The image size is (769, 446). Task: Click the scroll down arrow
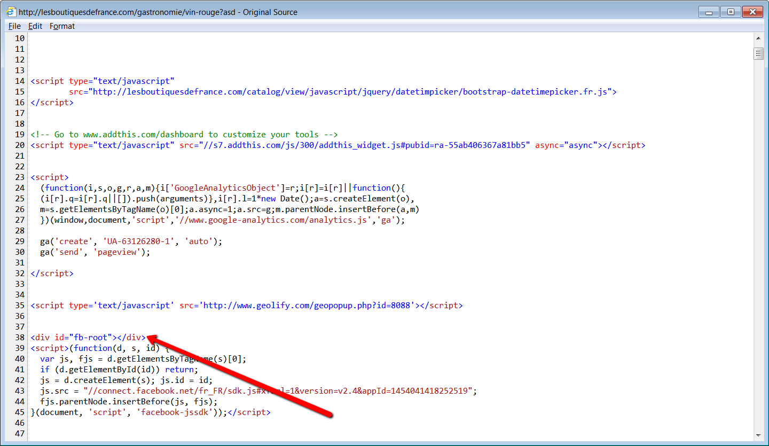758,435
